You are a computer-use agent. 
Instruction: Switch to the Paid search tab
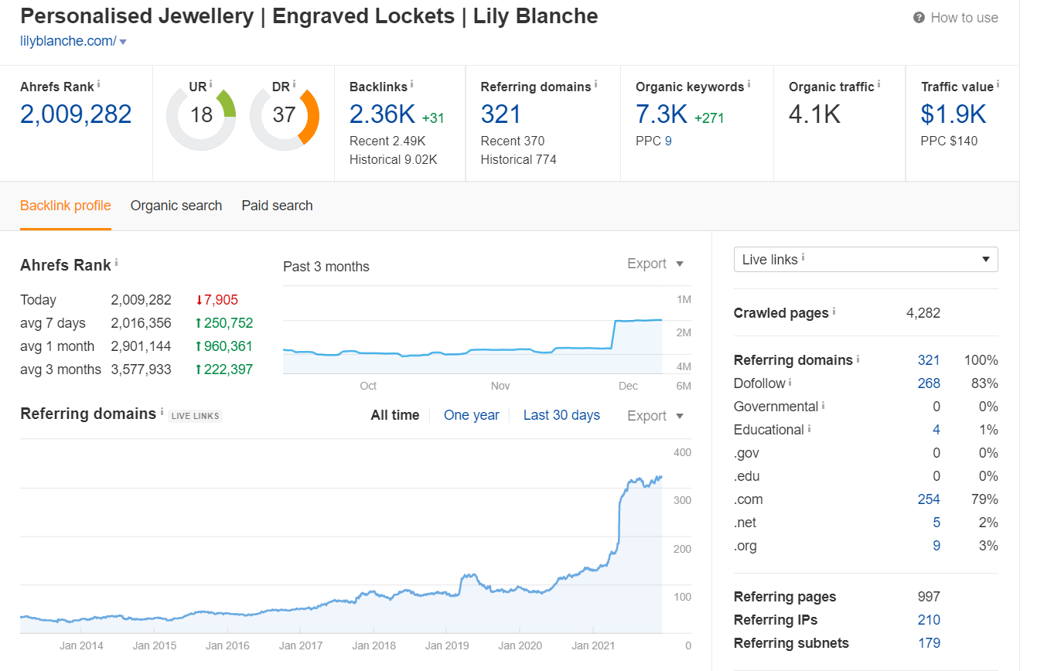(277, 206)
